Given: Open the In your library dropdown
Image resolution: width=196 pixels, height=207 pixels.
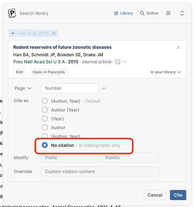Looking at the screenshot, I should [166, 72].
